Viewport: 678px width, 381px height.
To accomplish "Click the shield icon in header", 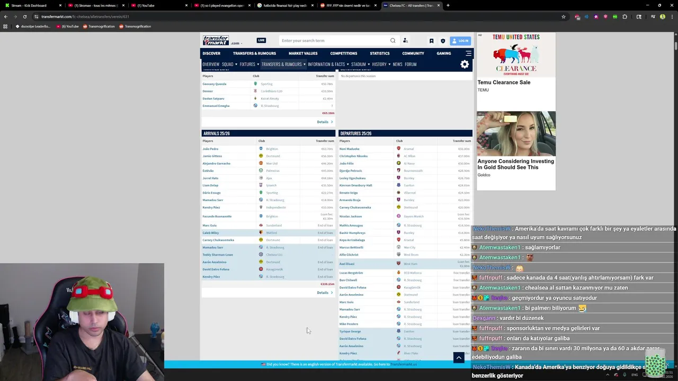I will [443, 41].
